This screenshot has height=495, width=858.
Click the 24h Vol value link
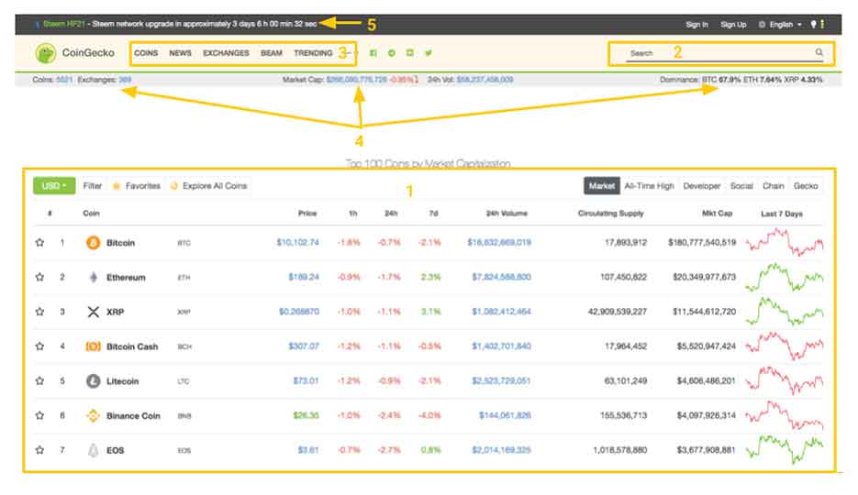485,80
